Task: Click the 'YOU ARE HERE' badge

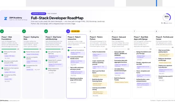Action: point(75,31)
